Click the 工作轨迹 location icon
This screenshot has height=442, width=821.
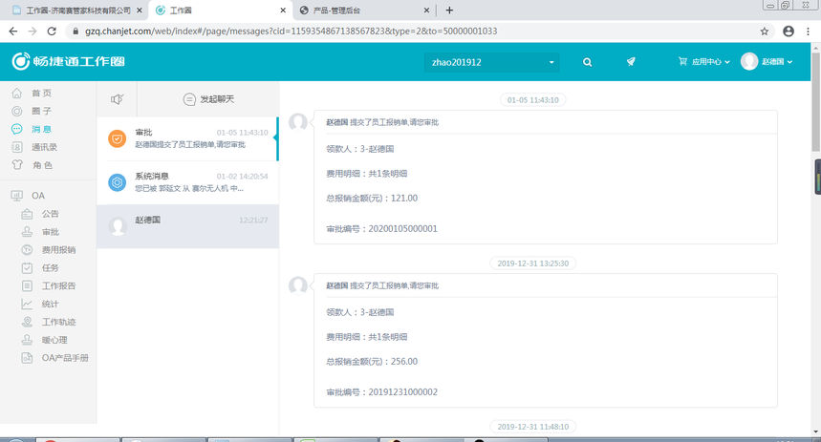pyautogui.click(x=27, y=322)
